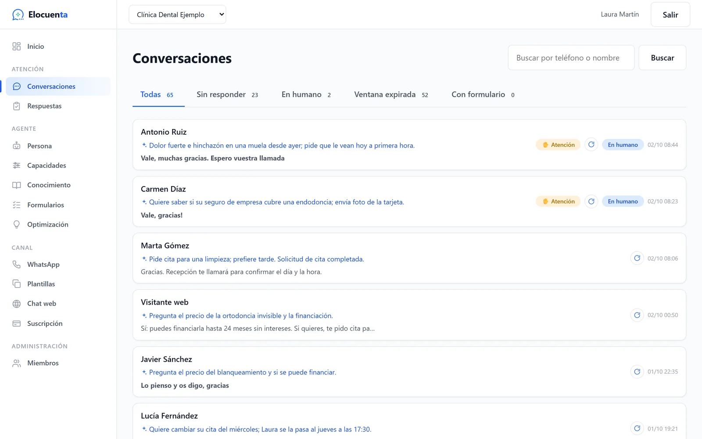Click the Elocuenta logo icon
702x439 pixels.
[x=18, y=14]
